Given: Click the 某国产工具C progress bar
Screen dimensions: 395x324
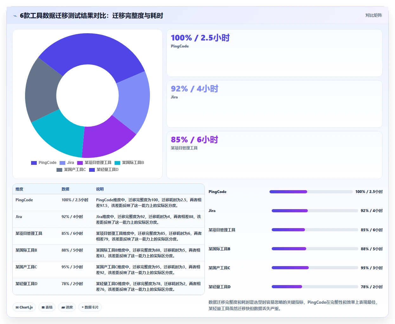Looking at the screenshot, I should pyautogui.click(x=315, y=268).
